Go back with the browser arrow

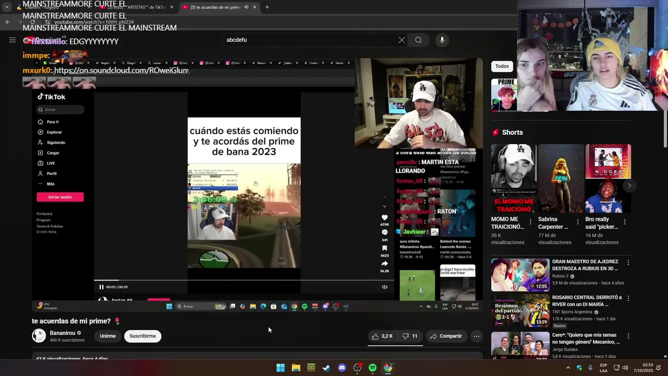[x=8, y=22]
